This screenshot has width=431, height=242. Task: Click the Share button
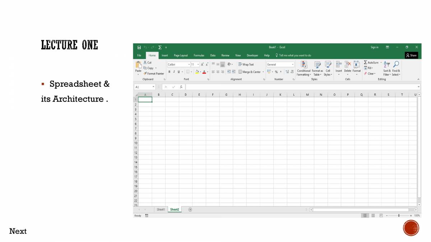tap(412, 55)
